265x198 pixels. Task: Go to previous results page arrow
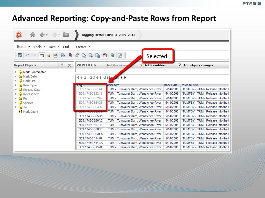point(81,78)
